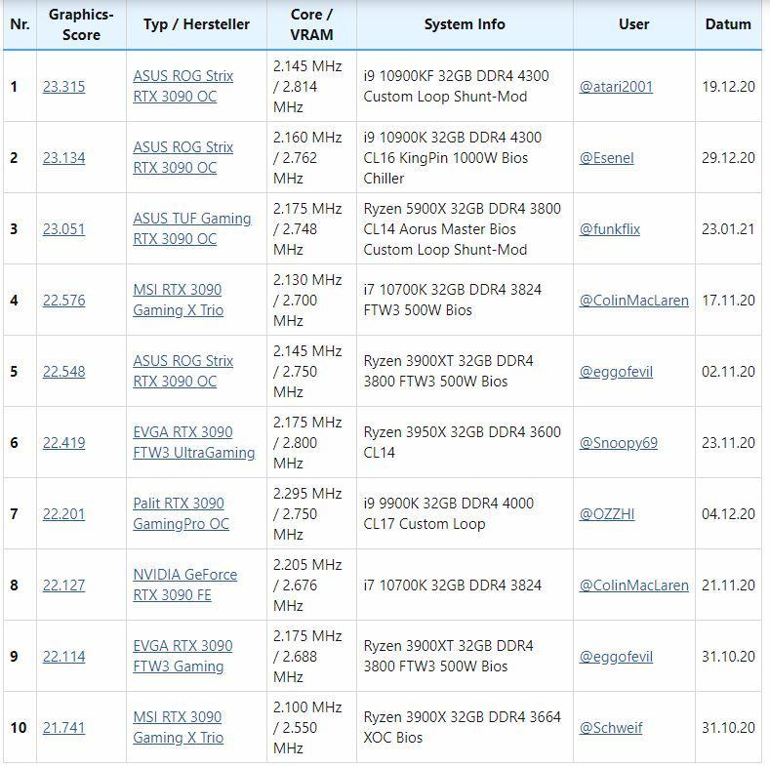Select date cell 02.11.20

coord(728,372)
